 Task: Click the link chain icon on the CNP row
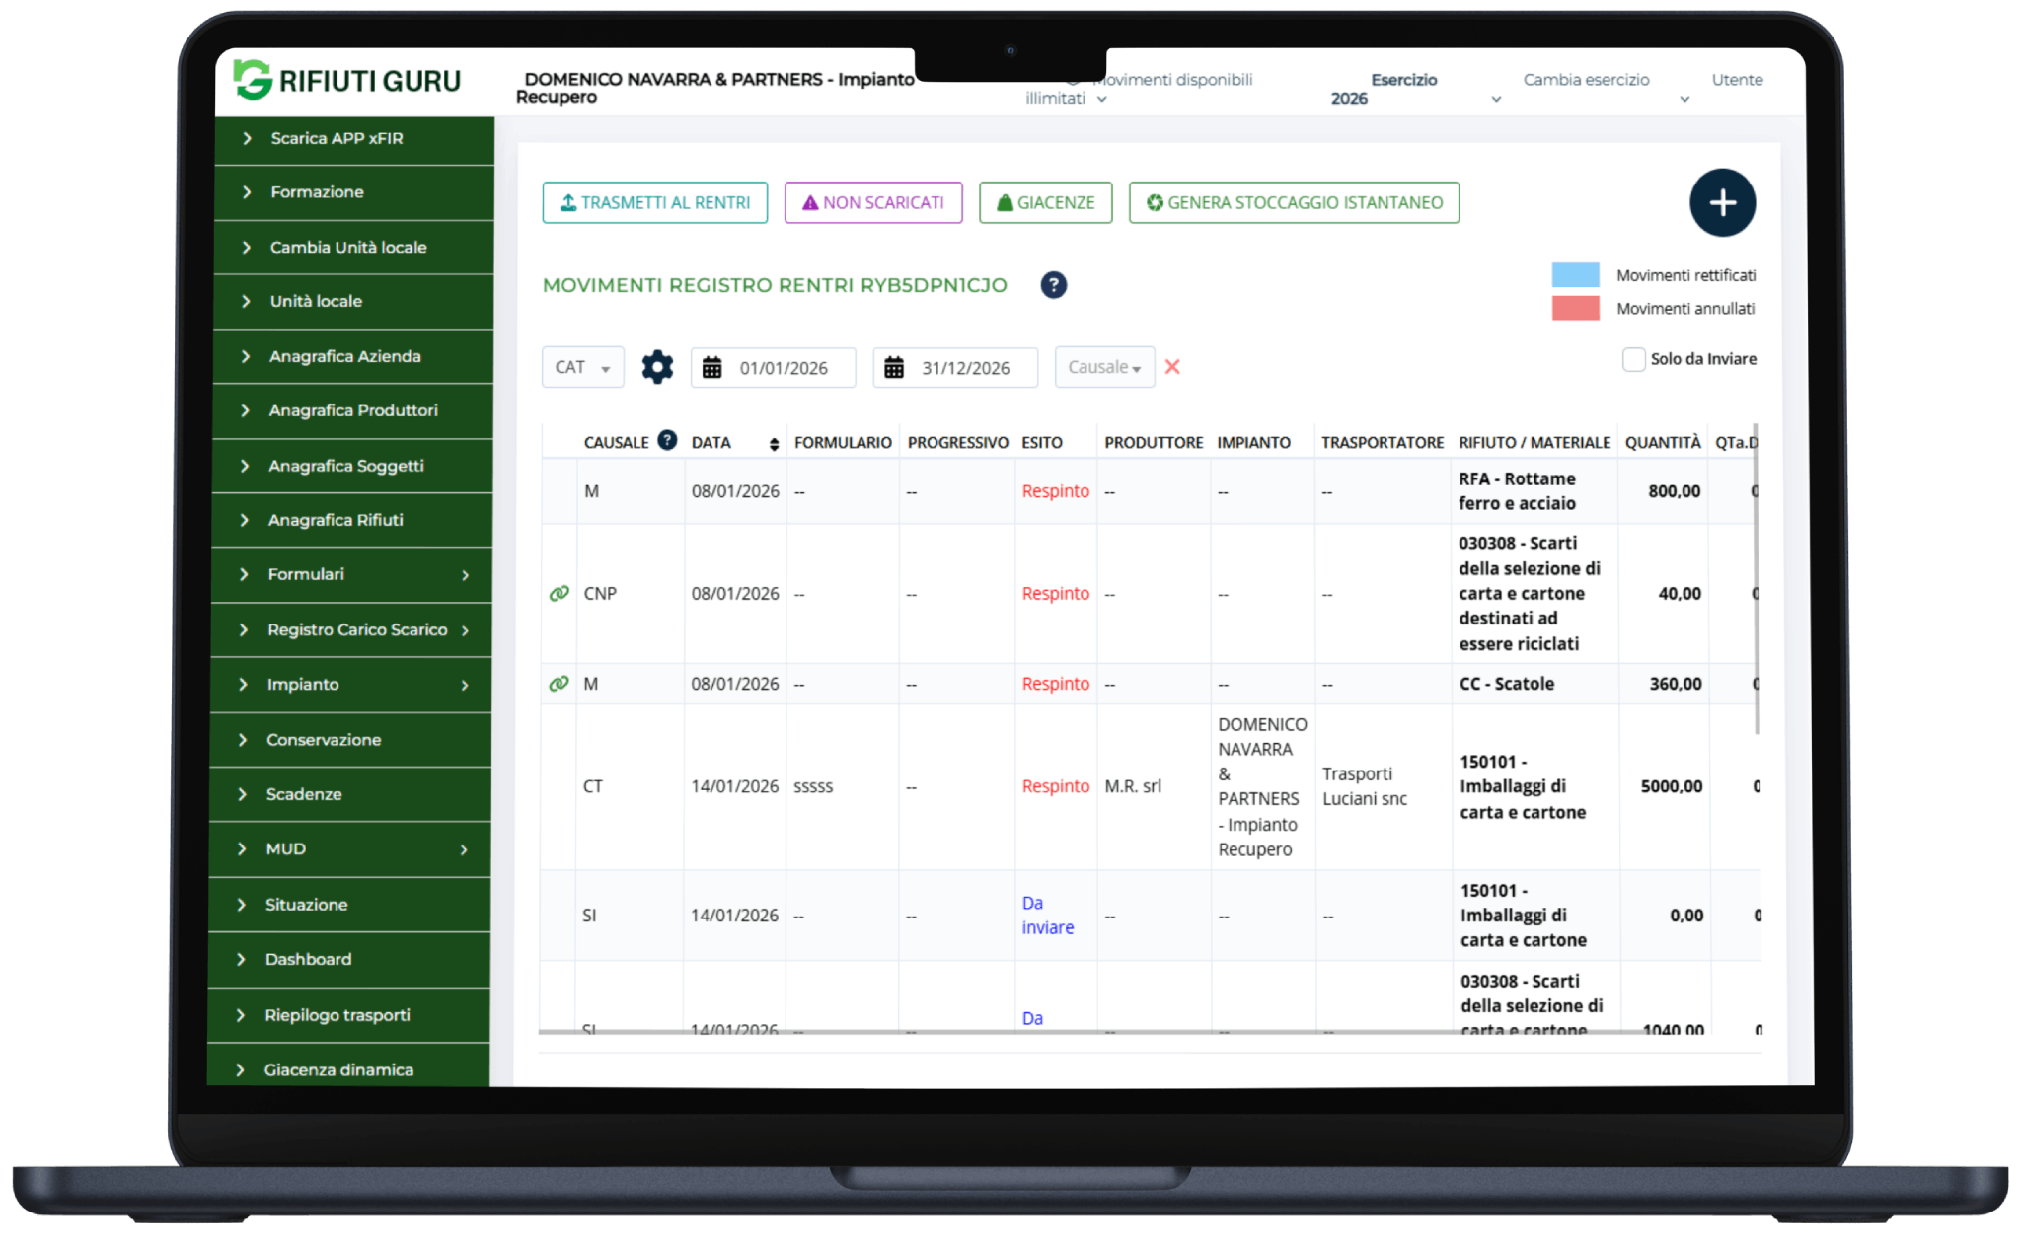click(559, 593)
